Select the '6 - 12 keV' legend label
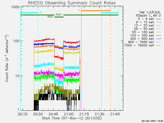 [x=145, y=22]
